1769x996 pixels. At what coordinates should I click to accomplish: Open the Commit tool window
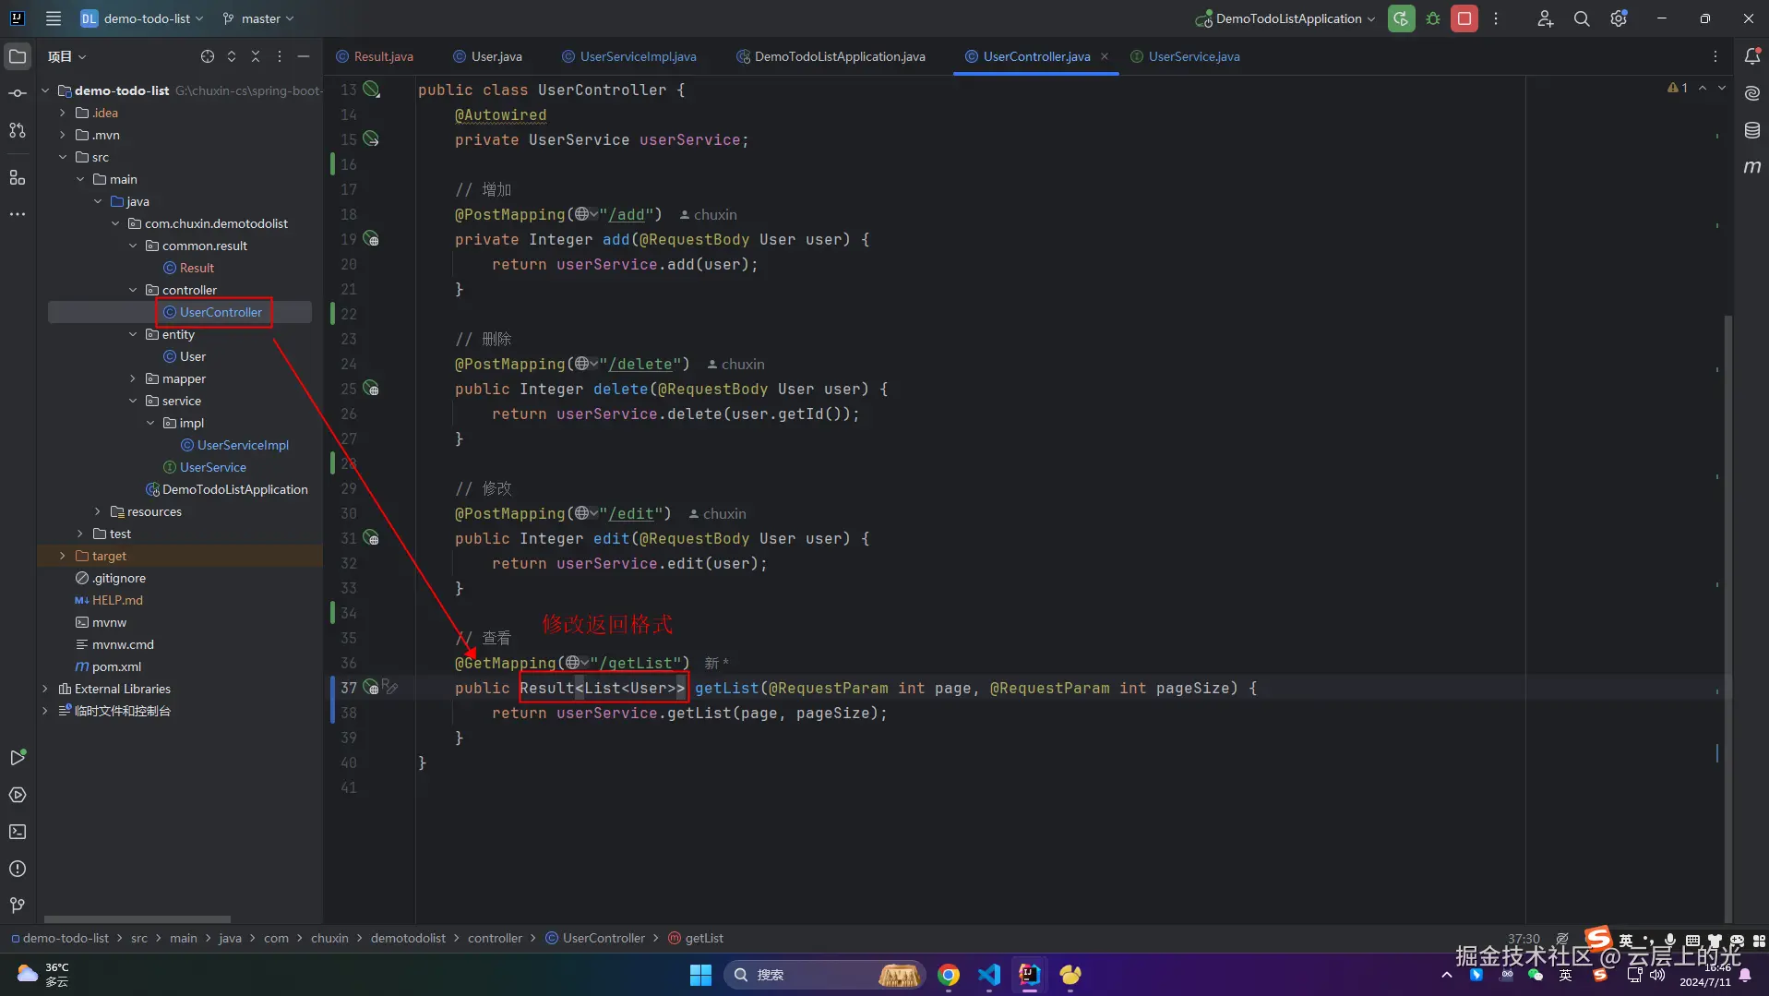18,93
